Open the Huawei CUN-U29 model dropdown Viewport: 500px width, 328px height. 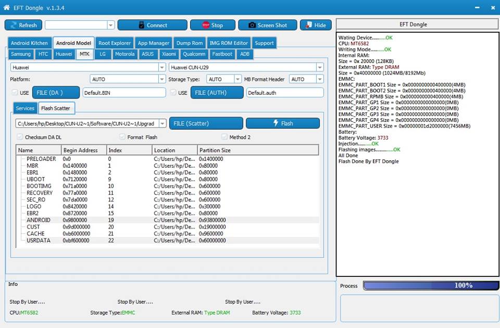point(320,67)
